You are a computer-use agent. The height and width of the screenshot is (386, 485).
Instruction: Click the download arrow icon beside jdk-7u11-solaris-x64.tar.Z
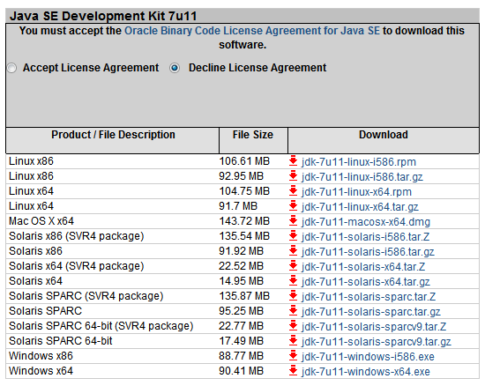click(293, 266)
